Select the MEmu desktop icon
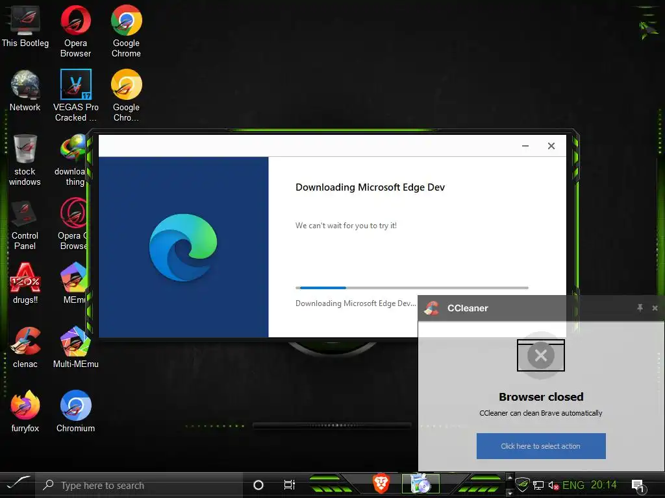 click(x=74, y=283)
